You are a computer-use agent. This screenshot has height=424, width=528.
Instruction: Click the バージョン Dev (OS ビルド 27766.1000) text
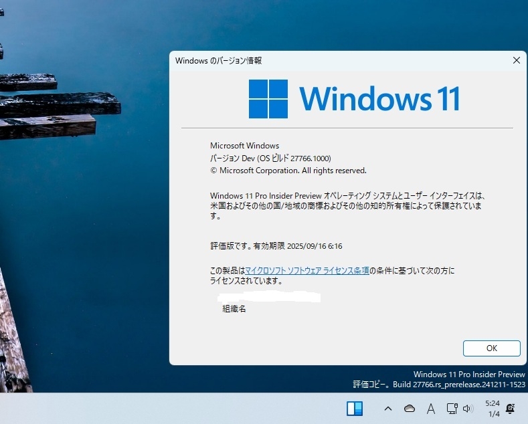click(x=270, y=158)
